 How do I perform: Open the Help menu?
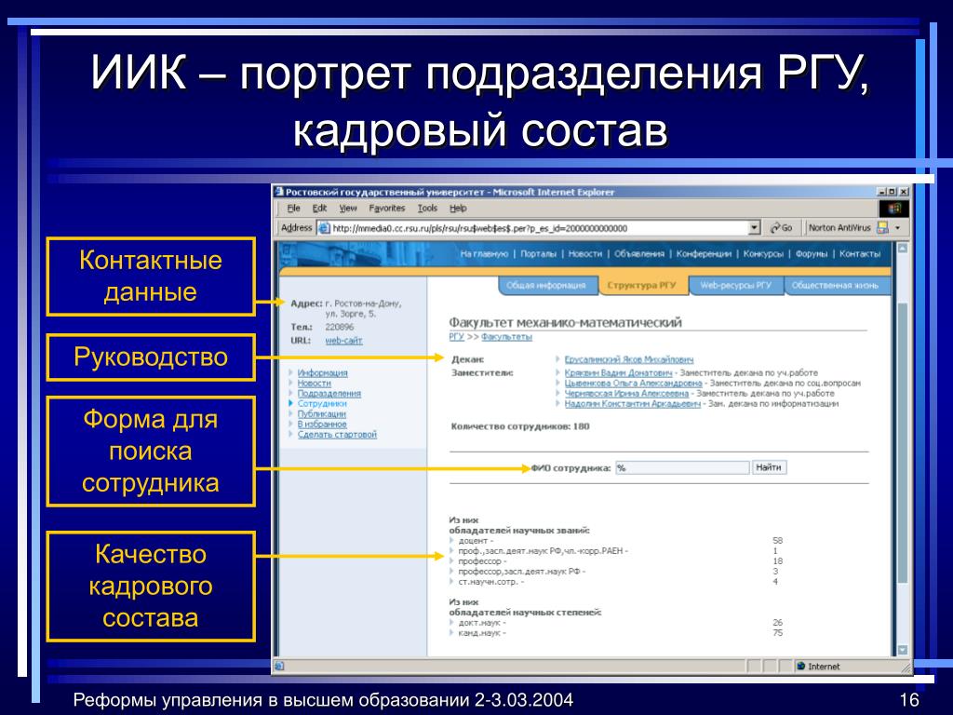[x=458, y=208]
